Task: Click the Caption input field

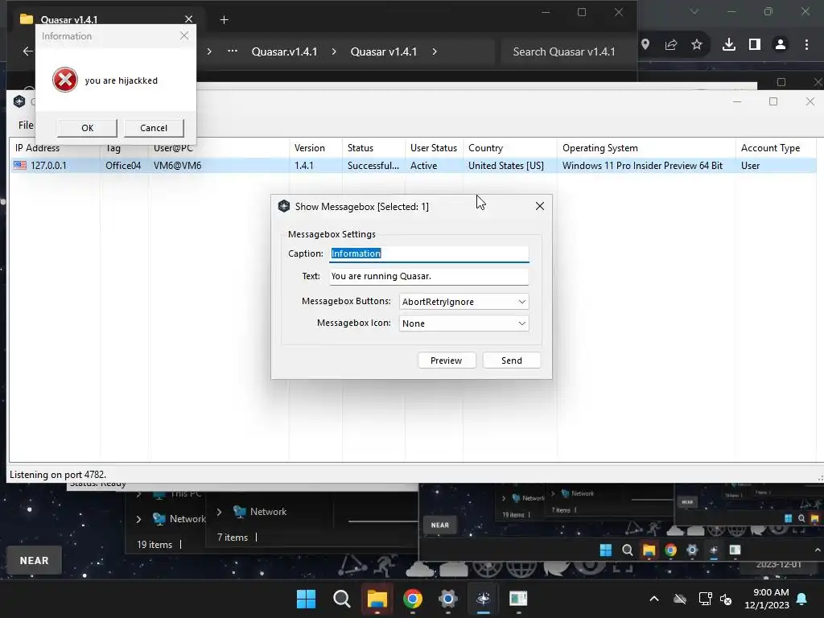Action: [x=429, y=253]
